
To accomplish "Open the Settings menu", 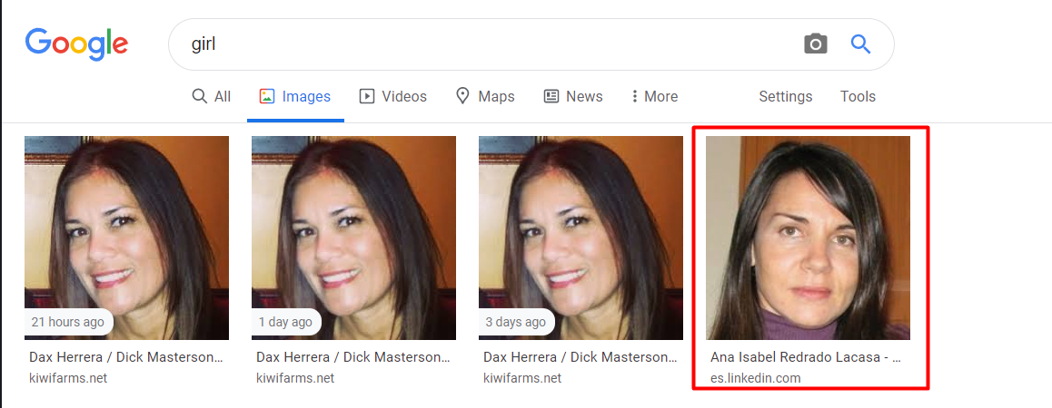I will (x=785, y=96).
